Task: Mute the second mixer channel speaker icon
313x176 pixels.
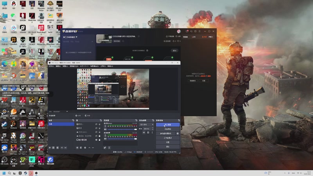Action: click(105, 139)
